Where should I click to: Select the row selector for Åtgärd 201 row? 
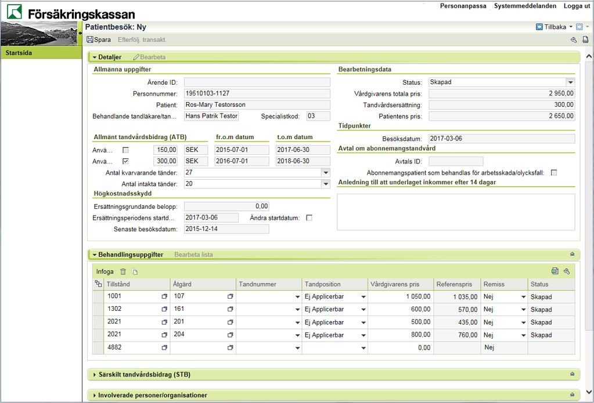pyautogui.click(x=98, y=322)
